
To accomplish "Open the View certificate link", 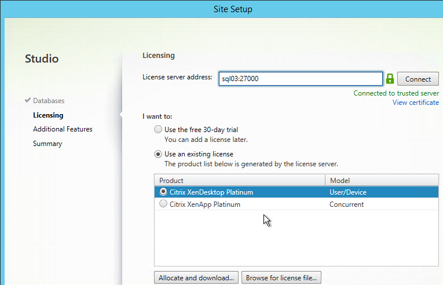I will click(x=416, y=103).
